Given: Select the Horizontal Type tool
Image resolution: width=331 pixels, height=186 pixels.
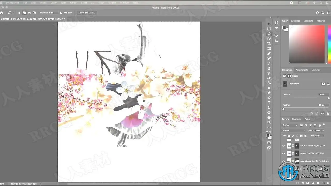Looking at the screenshot, I should (x=269, y=103).
